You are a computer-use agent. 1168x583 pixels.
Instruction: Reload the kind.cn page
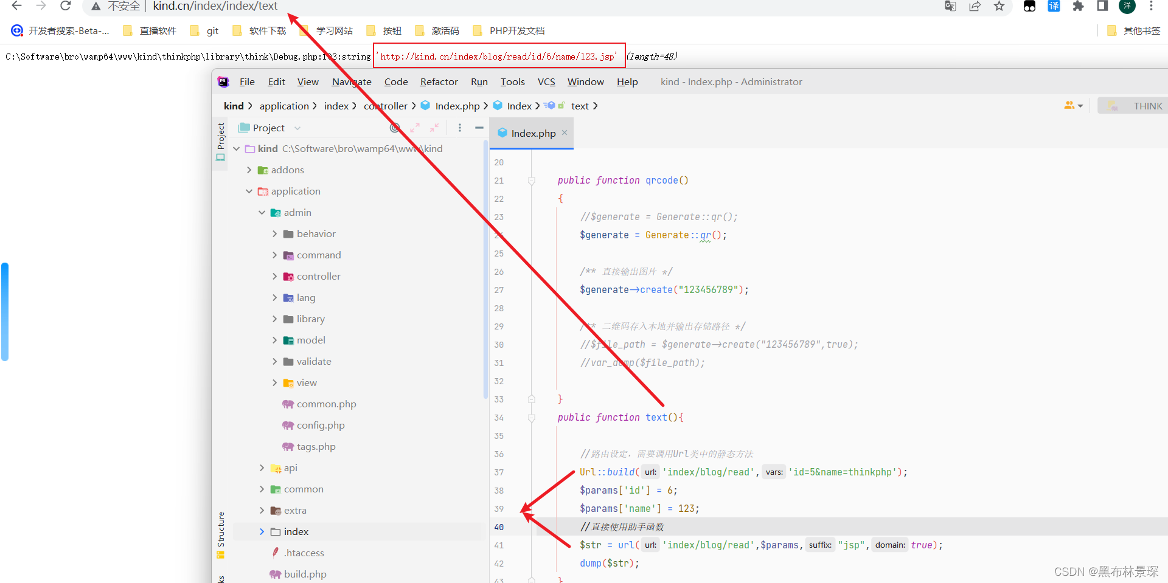coord(66,6)
